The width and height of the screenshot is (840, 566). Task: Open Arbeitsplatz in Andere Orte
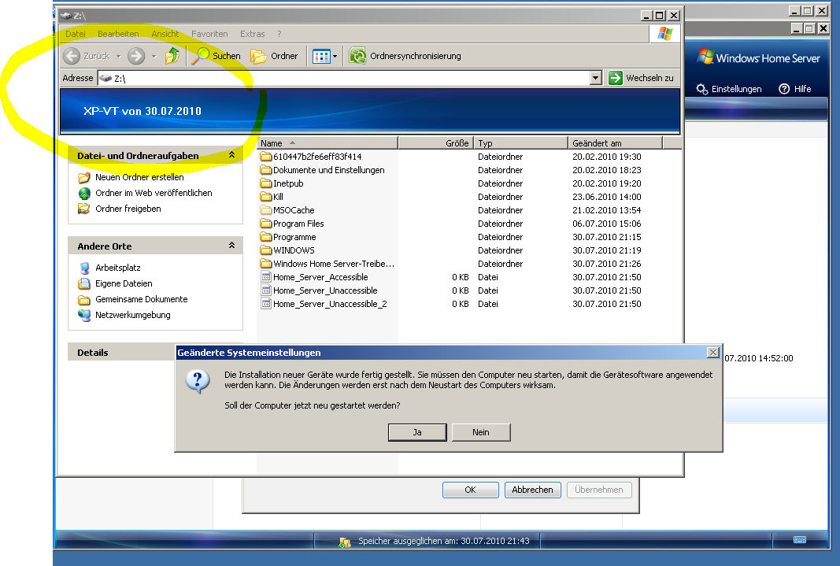118,268
